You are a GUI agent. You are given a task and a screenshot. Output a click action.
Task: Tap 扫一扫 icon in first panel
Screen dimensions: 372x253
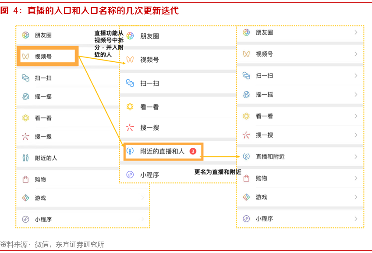pos(25,78)
